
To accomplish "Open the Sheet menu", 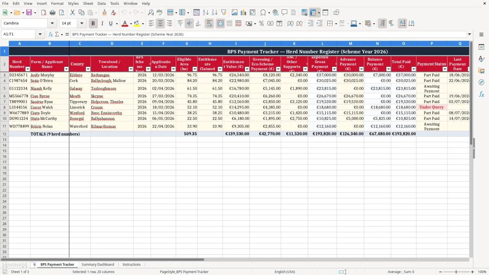I will (88, 3).
